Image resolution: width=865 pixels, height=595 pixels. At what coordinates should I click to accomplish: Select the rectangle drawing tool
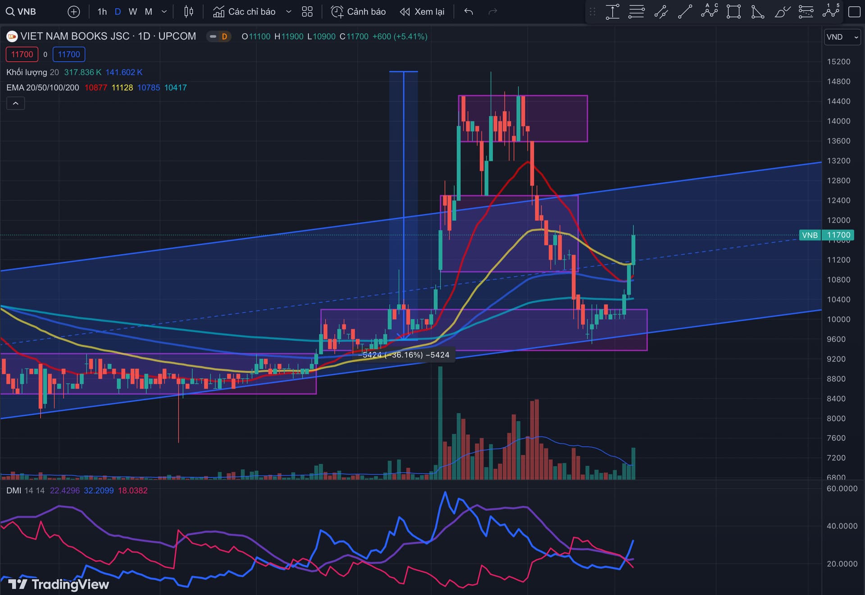click(733, 12)
